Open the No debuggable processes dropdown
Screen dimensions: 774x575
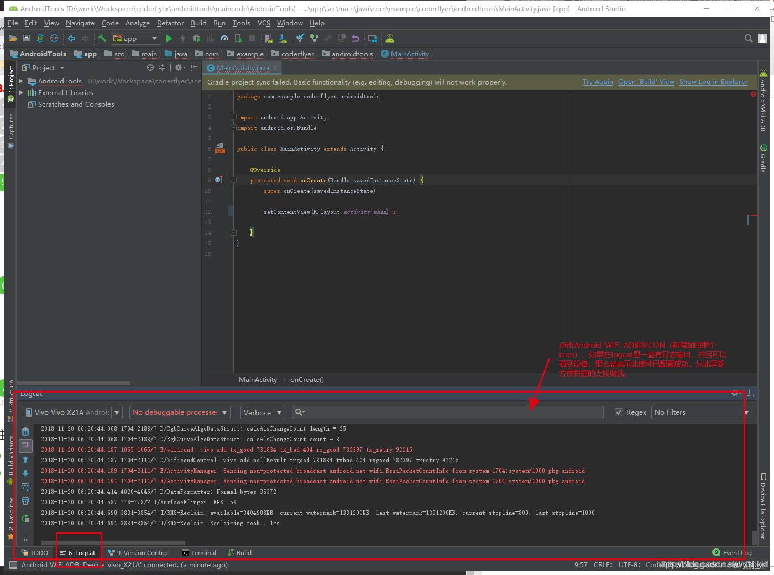click(180, 412)
